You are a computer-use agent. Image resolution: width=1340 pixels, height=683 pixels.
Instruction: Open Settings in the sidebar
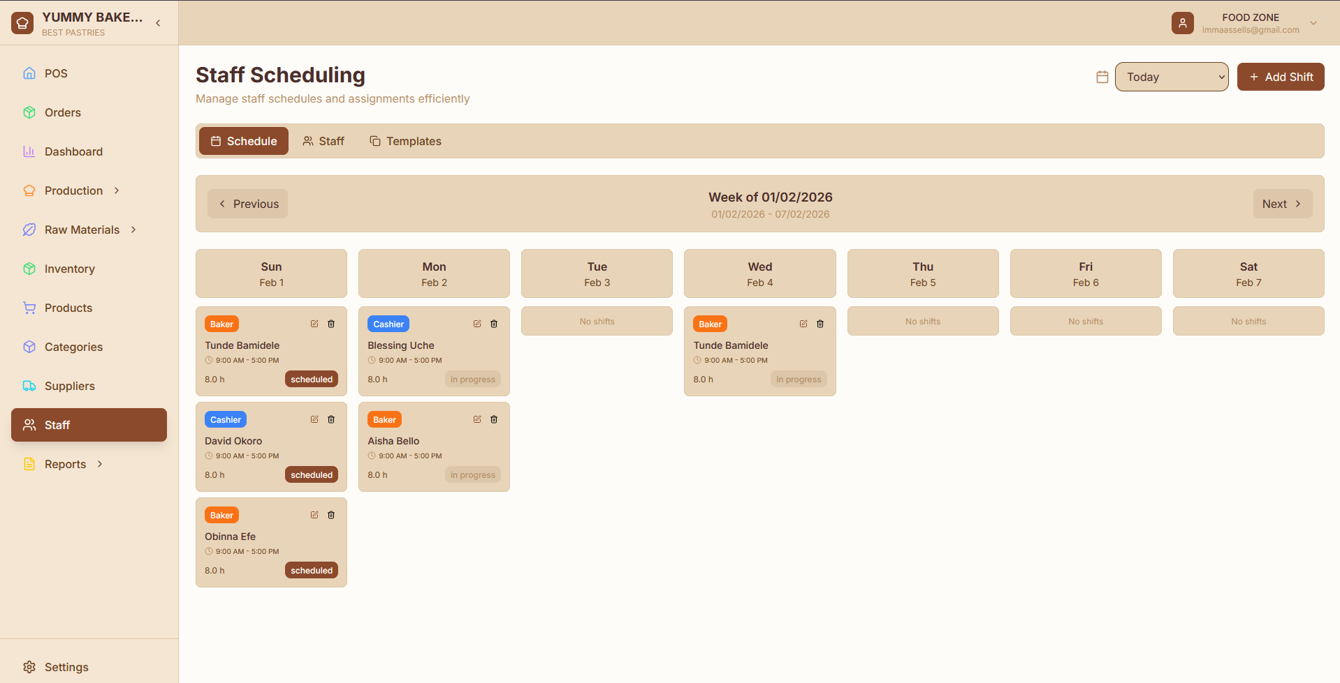coord(66,667)
